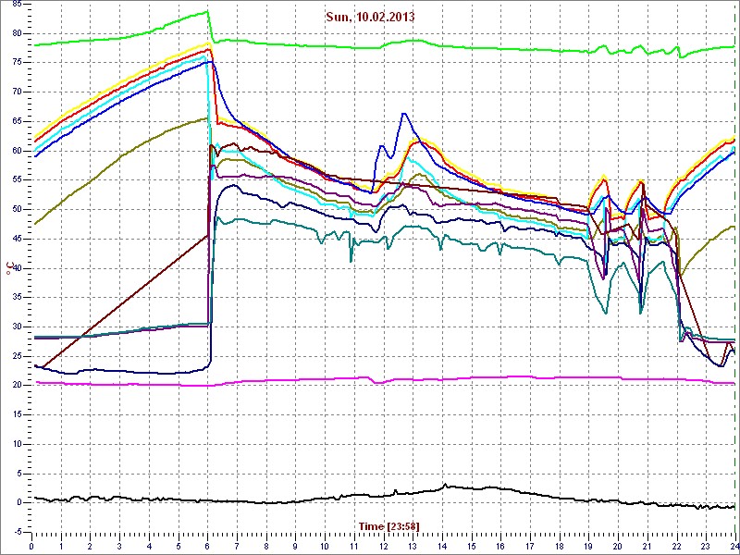
Task: Select hour 17 on the time axis
Action: [x=529, y=547]
